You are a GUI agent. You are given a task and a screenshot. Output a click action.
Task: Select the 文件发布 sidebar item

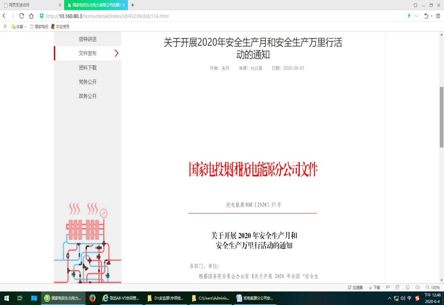pos(88,53)
